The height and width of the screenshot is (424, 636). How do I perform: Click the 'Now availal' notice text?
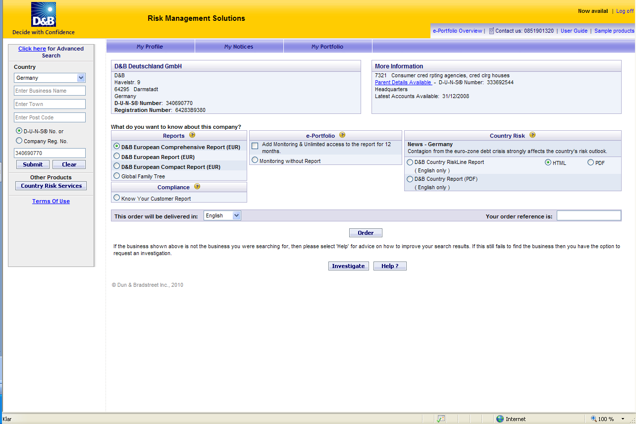[593, 11]
